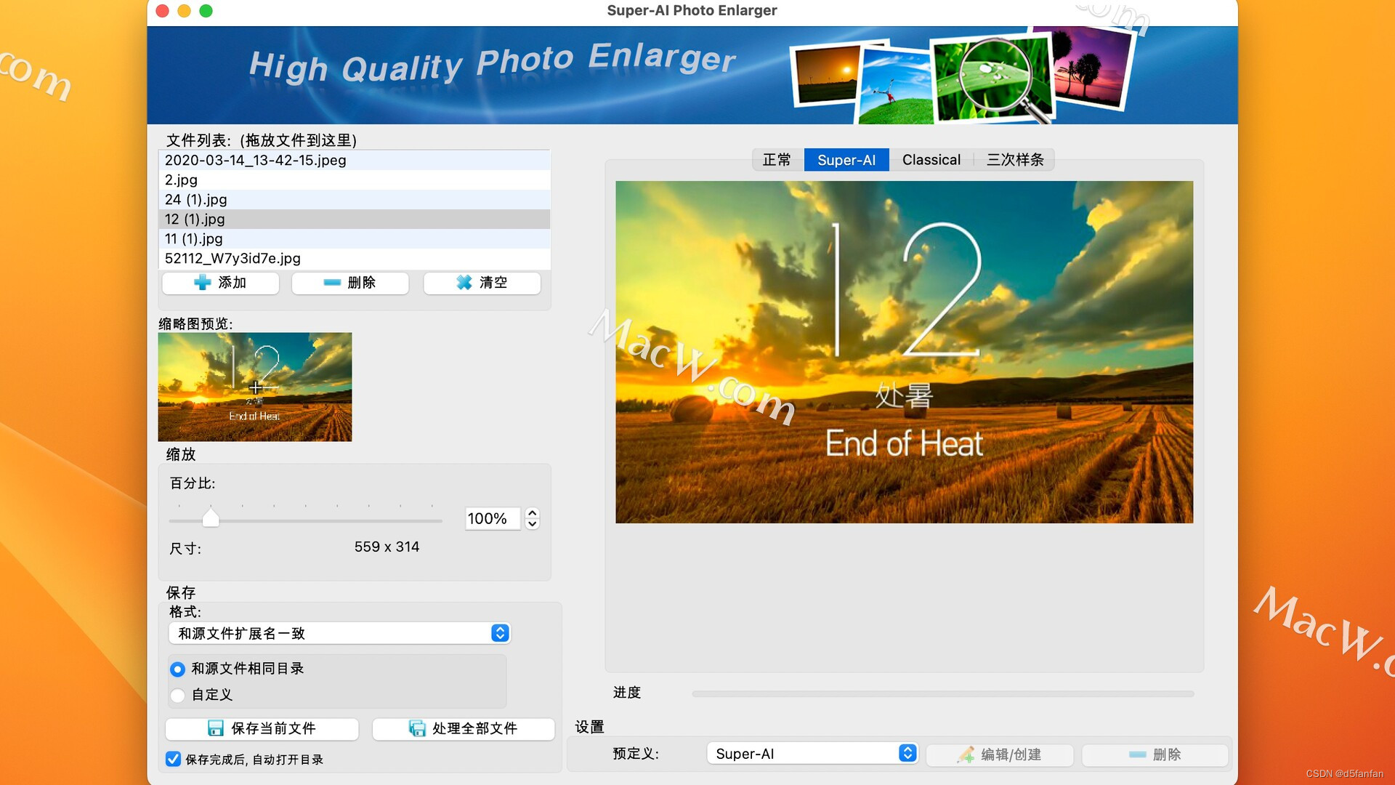The height and width of the screenshot is (785, 1395).
Task: Switch to the Classical tab
Action: [x=931, y=160]
